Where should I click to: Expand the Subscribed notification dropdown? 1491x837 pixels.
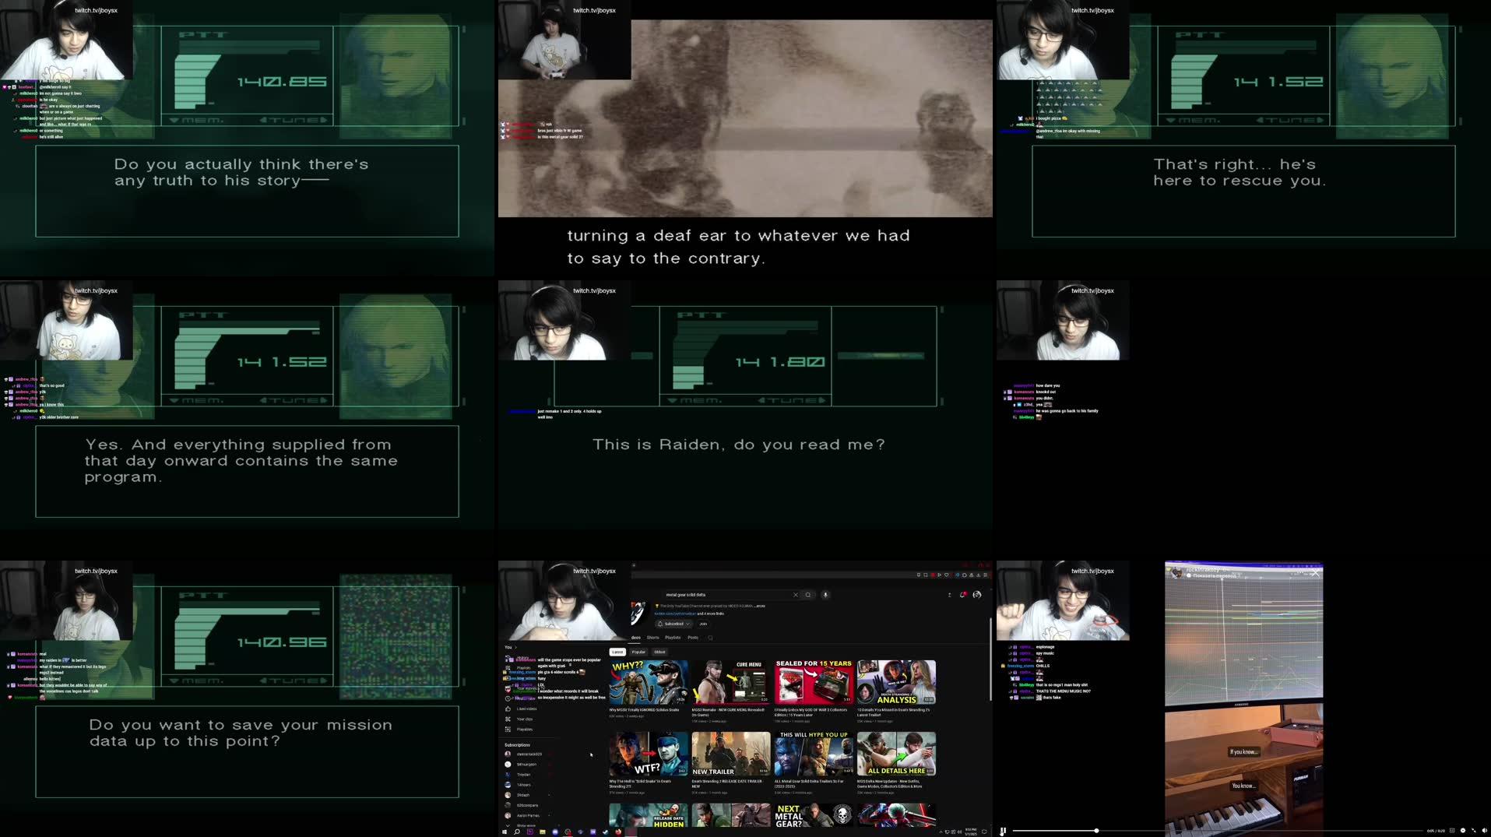tap(673, 624)
